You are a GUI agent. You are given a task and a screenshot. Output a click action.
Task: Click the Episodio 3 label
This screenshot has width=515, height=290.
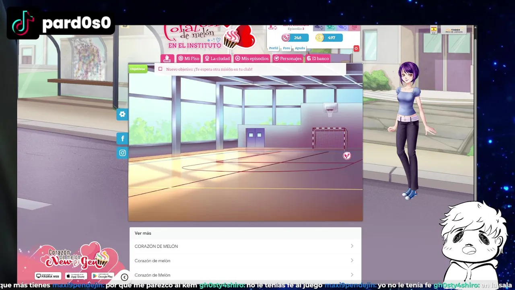click(x=296, y=29)
